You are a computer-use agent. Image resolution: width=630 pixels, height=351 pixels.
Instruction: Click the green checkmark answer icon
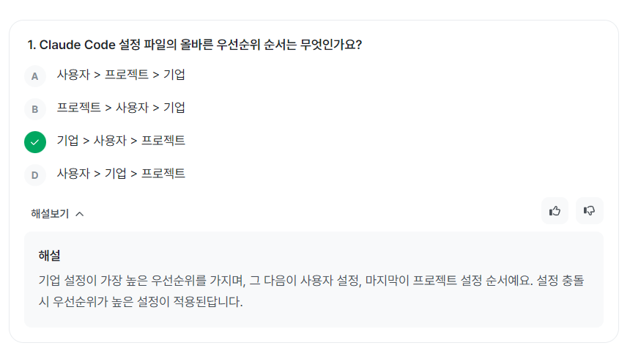(x=35, y=141)
